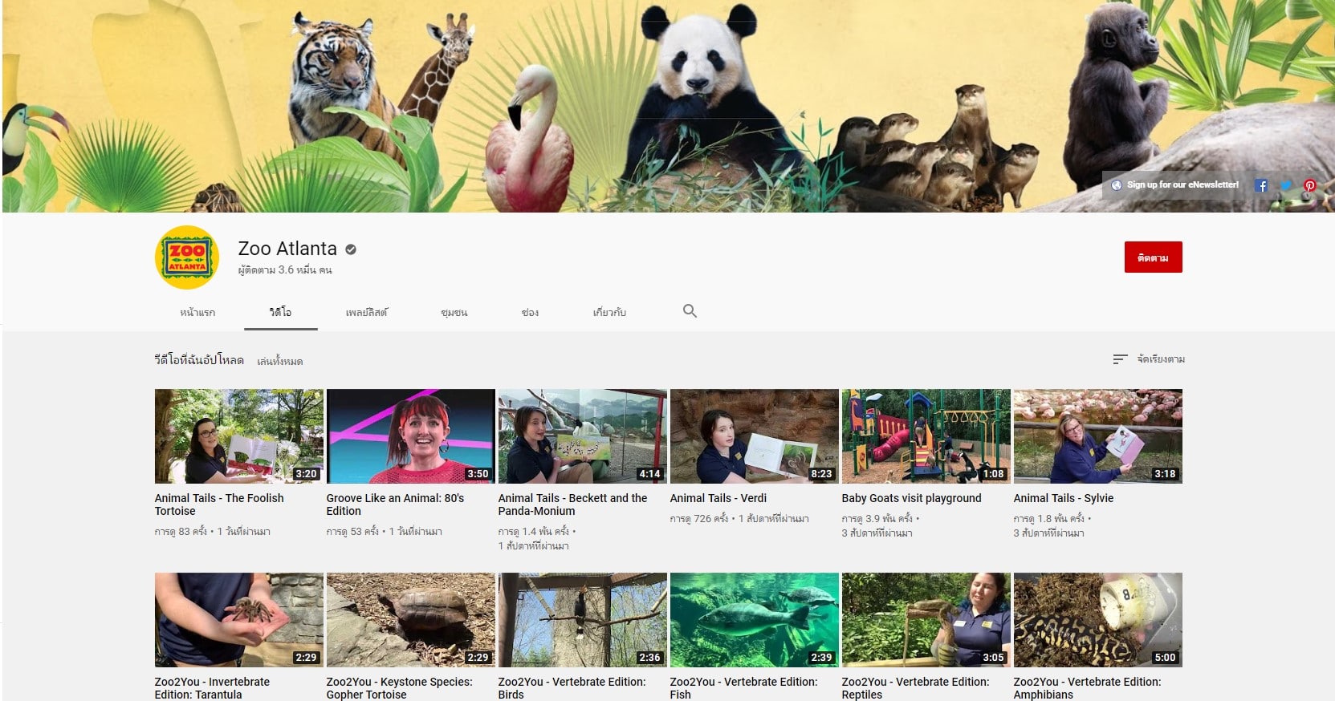The width and height of the screenshot is (1335, 701).
Task: Click the Play all (เล่นทั้งหมด) link
Action: click(x=279, y=362)
